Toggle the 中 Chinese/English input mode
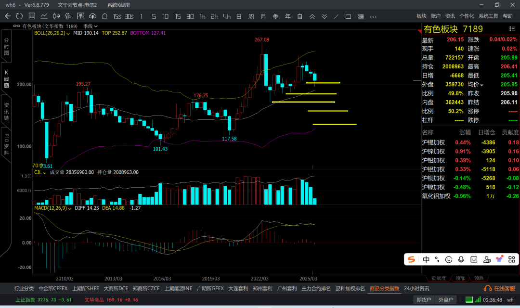 (426, 259)
